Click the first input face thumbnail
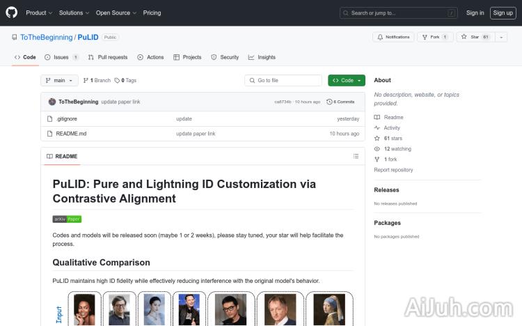This screenshot has height=326, width=522. coord(84,309)
